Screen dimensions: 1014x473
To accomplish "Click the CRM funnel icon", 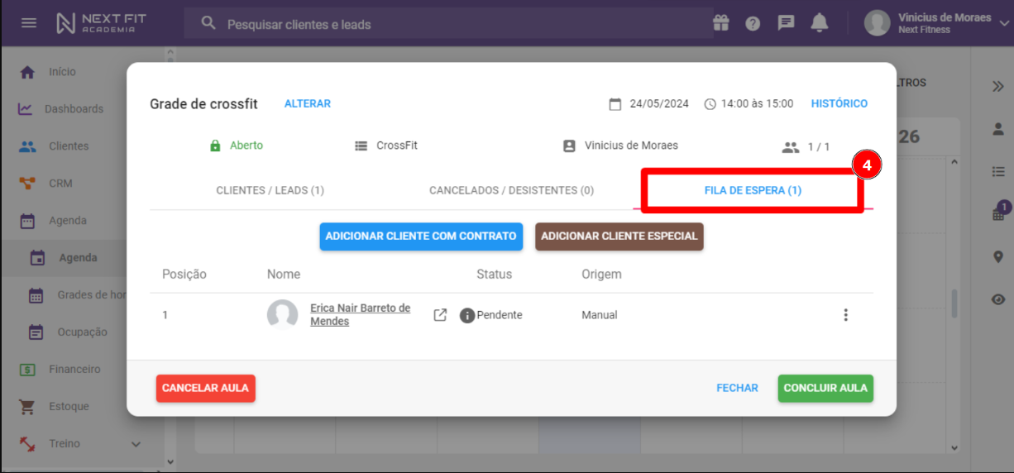I will point(27,184).
